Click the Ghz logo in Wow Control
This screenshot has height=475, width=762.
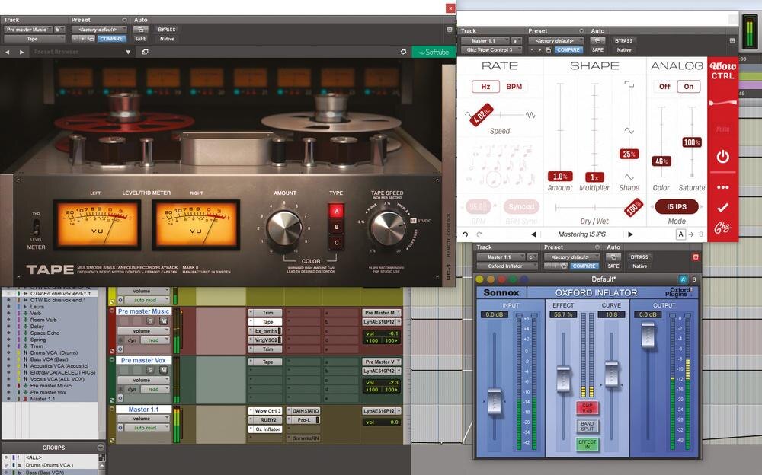coord(722,228)
